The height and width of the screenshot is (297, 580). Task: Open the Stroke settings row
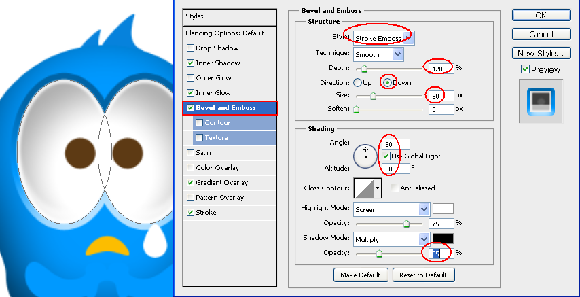point(230,212)
